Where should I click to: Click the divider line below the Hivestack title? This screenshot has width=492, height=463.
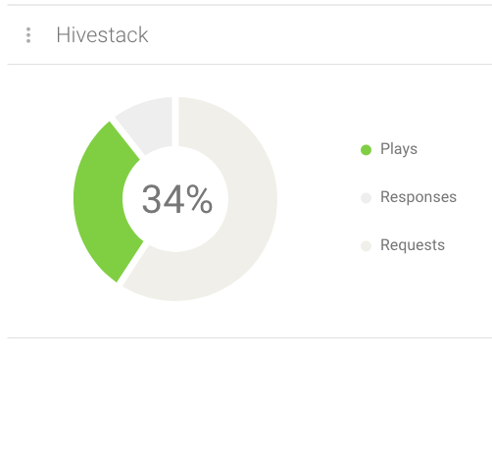click(x=250, y=65)
